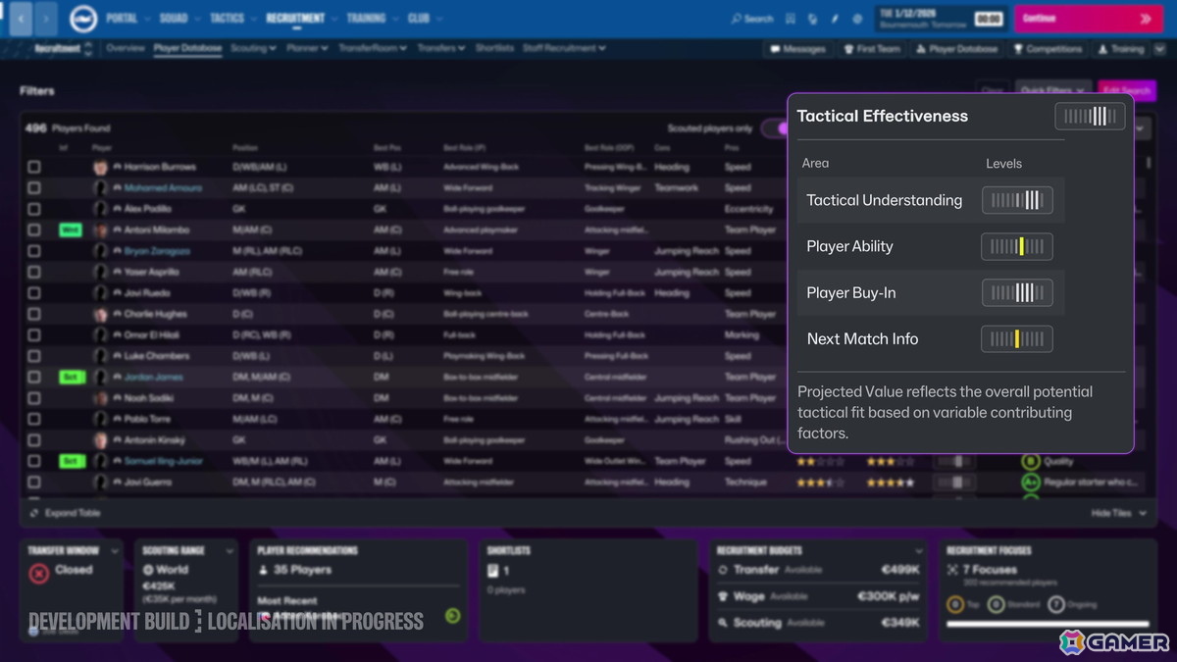Open Mohamed Amoura's player link
This screenshot has width=1177, height=662.
(163, 187)
